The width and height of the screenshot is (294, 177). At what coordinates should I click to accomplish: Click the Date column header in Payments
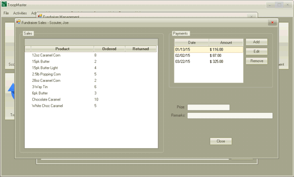coord(192,43)
